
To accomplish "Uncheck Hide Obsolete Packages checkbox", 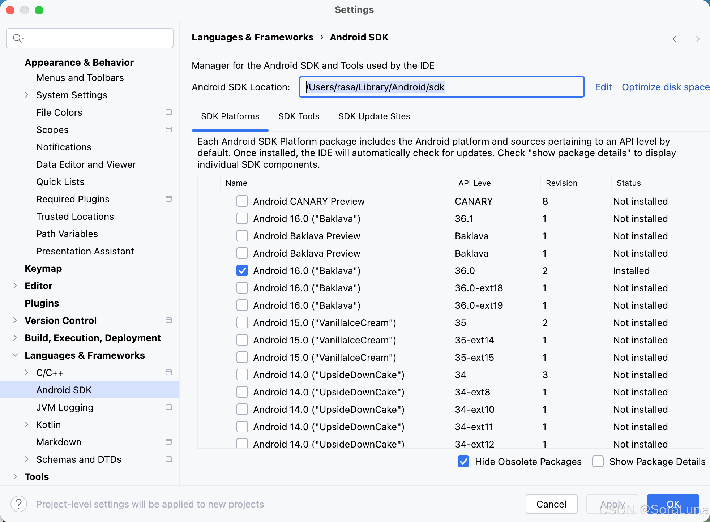I will coord(463,462).
